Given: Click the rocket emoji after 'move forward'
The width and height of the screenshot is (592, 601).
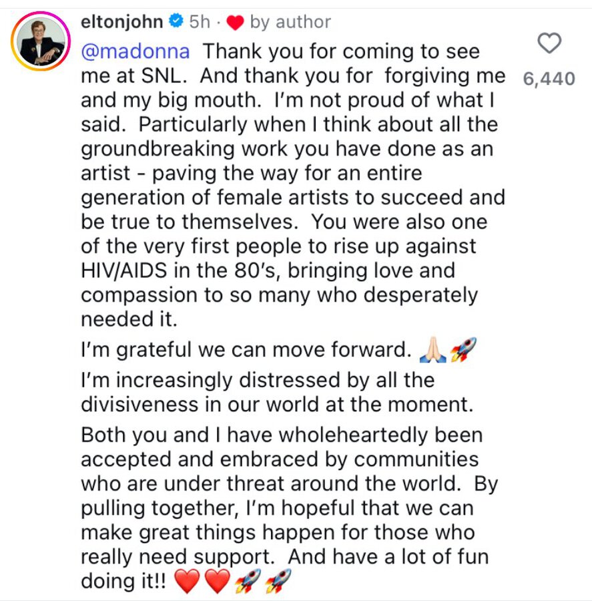Looking at the screenshot, I should 463,349.
